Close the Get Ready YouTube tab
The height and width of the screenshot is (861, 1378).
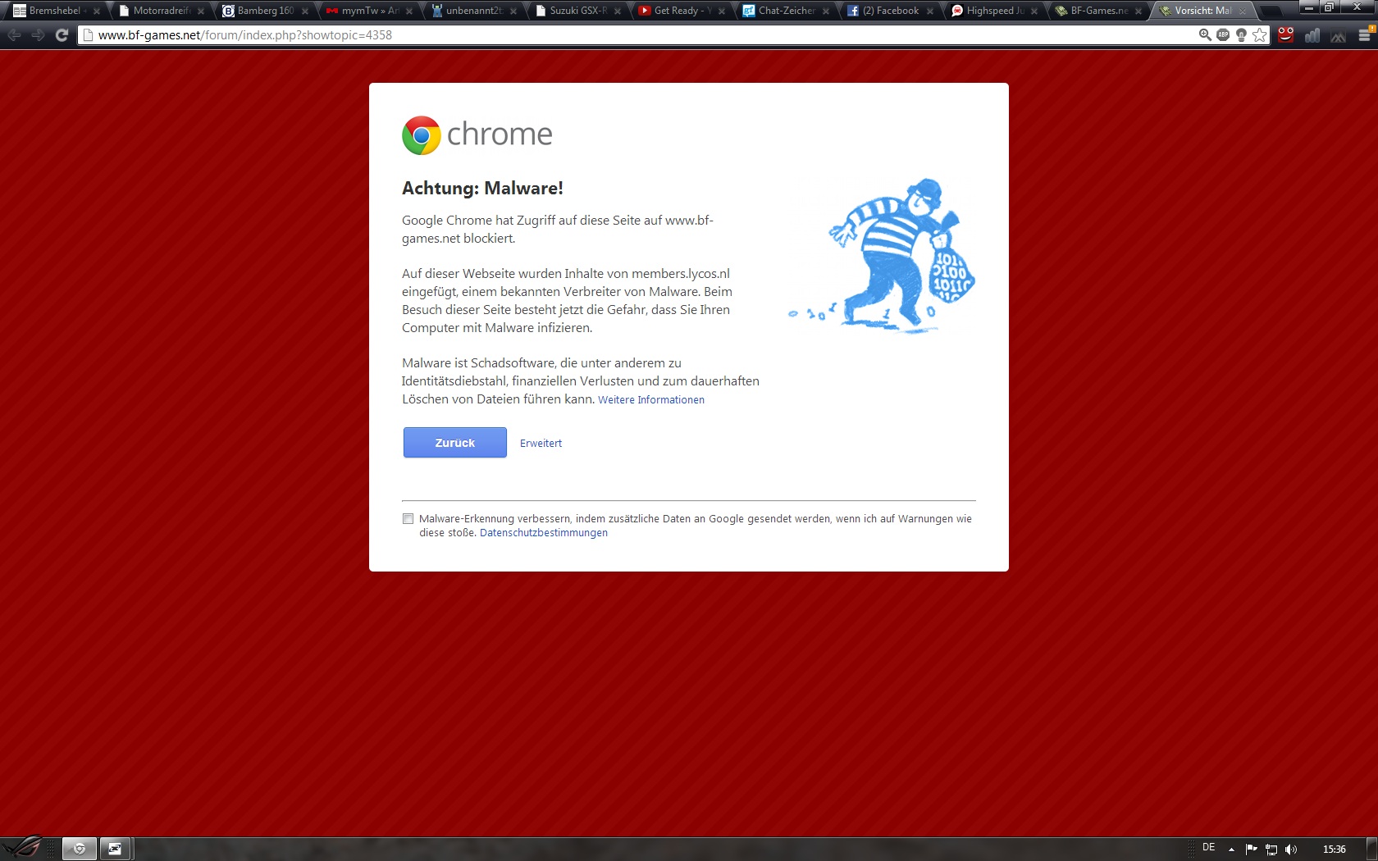click(x=722, y=11)
